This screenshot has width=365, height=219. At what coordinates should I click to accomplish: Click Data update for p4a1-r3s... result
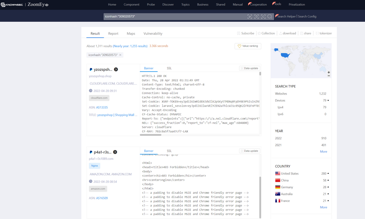point(250,151)
